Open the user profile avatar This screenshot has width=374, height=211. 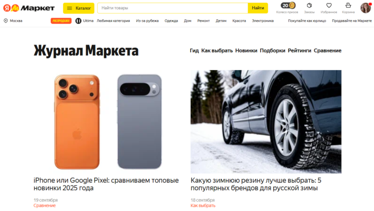pyautogui.click(x=365, y=8)
